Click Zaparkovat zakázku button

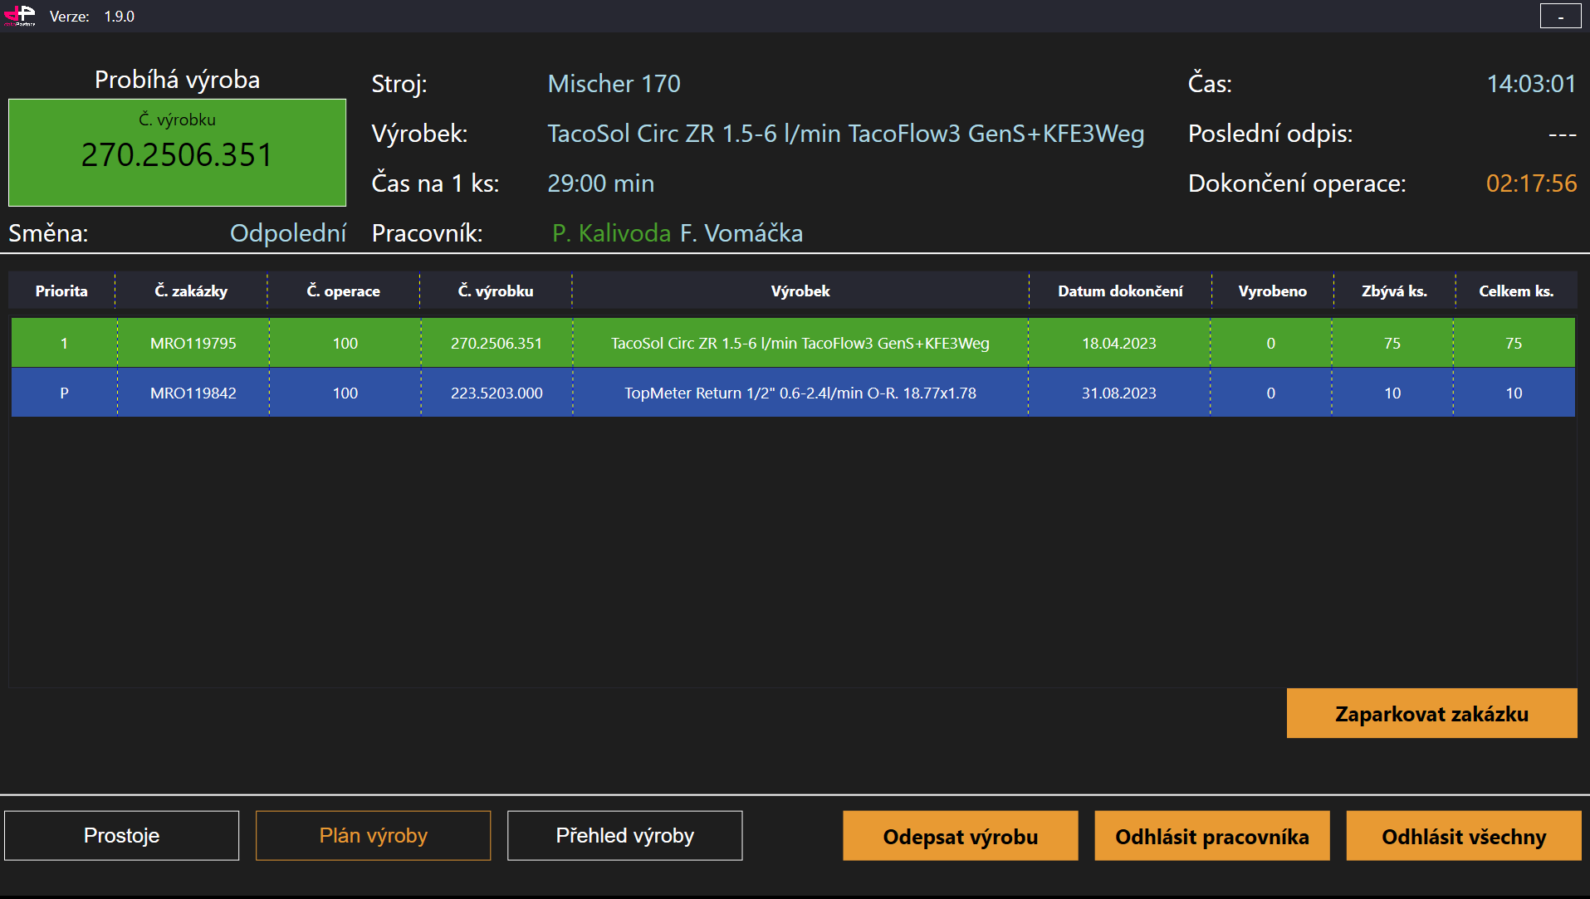point(1431,713)
